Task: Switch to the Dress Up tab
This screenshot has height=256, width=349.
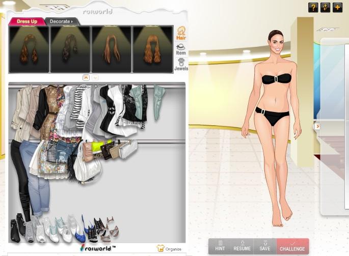Action: point(27,21)
